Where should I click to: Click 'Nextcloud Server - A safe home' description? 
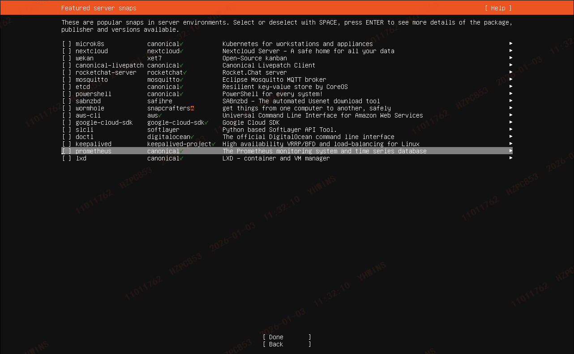pyautogui.click(x=308, y=51)
